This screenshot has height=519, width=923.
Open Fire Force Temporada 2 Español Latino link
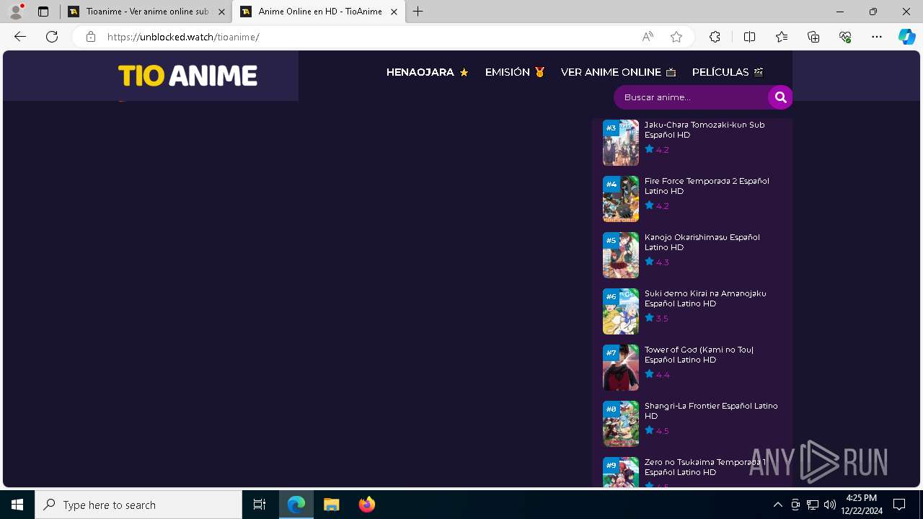(707, 186)
